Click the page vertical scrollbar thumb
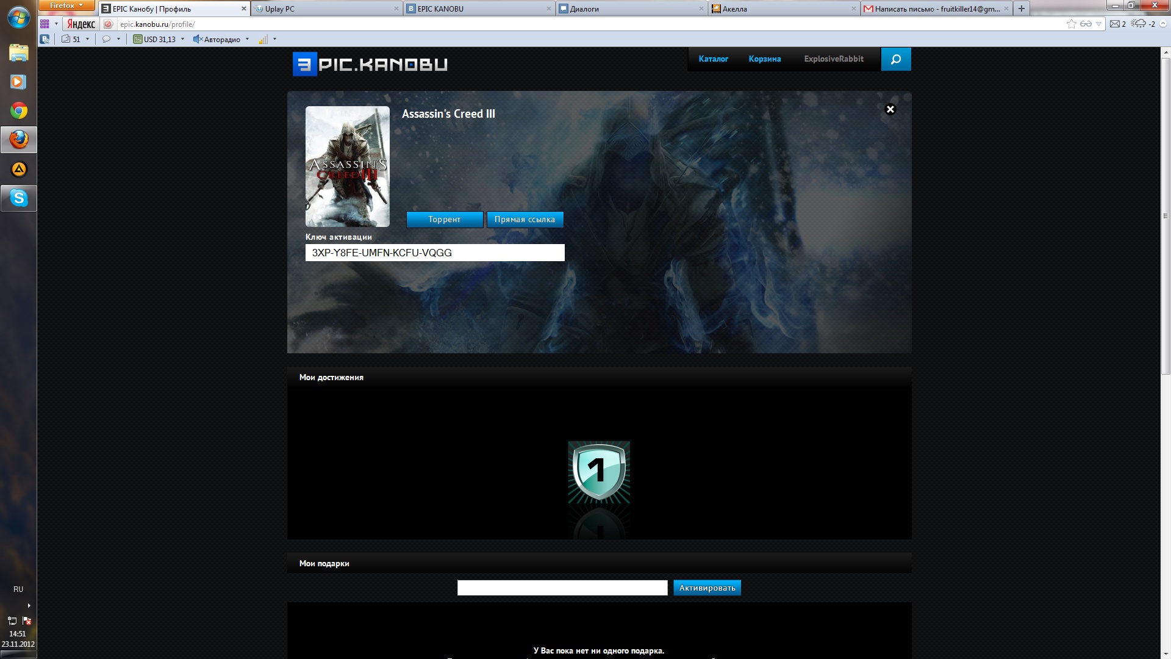This screenshot has height=659, width=1171. click(1166, 216)
